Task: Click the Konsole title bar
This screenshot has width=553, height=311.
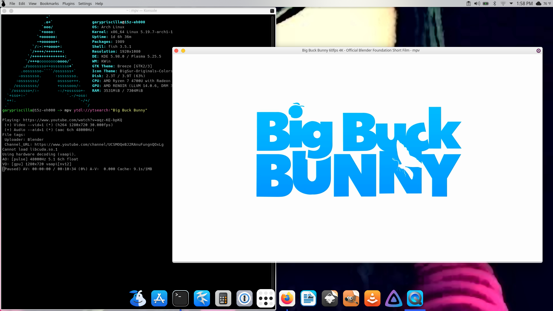Action: click(139, 11)
